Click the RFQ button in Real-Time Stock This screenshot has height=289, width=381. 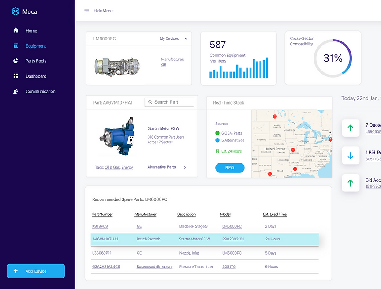(230, 168)
